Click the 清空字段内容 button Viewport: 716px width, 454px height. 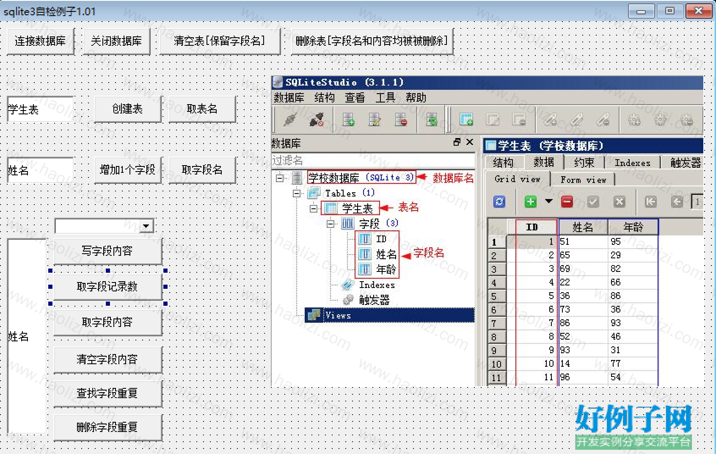107,360
